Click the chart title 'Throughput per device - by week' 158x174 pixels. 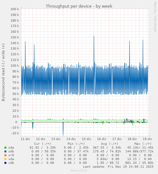(79, 6)
